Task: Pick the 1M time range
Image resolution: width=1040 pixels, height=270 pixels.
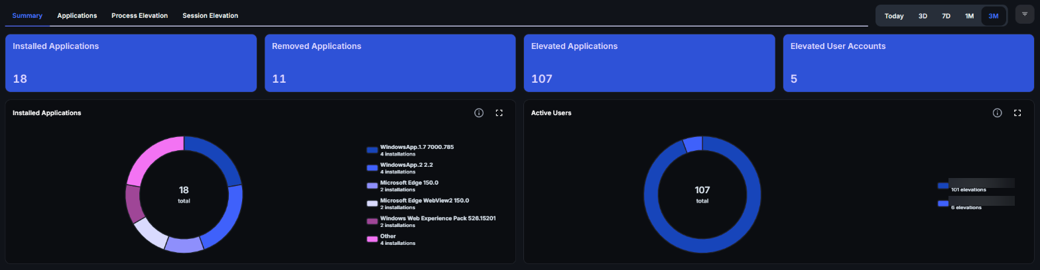Action: click(x=969, y=16)
